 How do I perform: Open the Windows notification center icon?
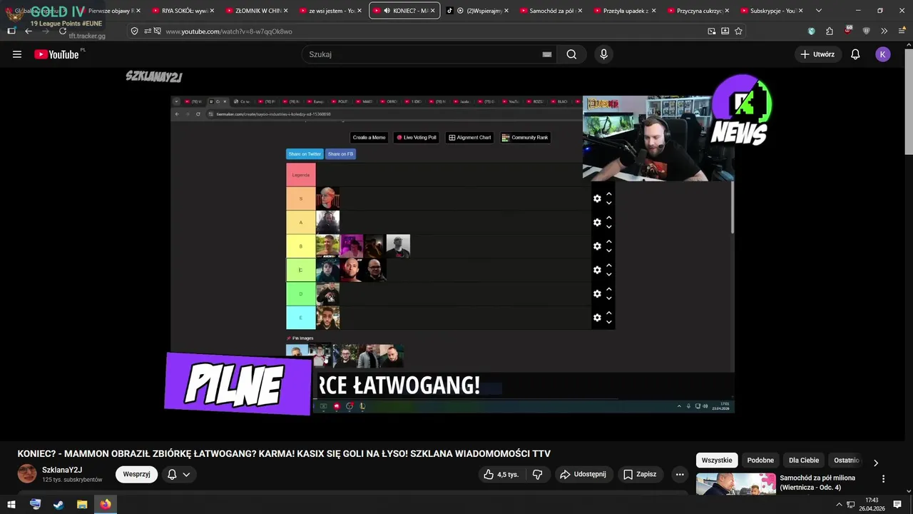tap(897, 505)
